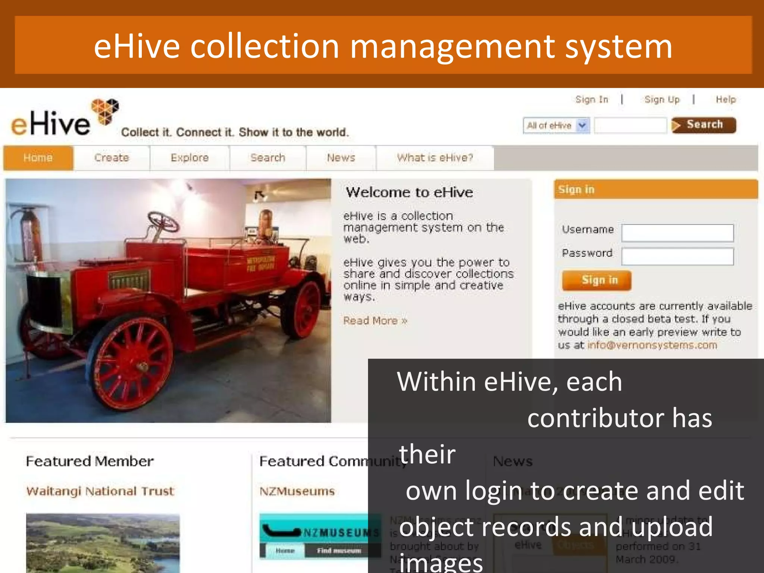Select the Search navigation tab
The width and height of the screenshot is (764, 573).
(268, 158)
